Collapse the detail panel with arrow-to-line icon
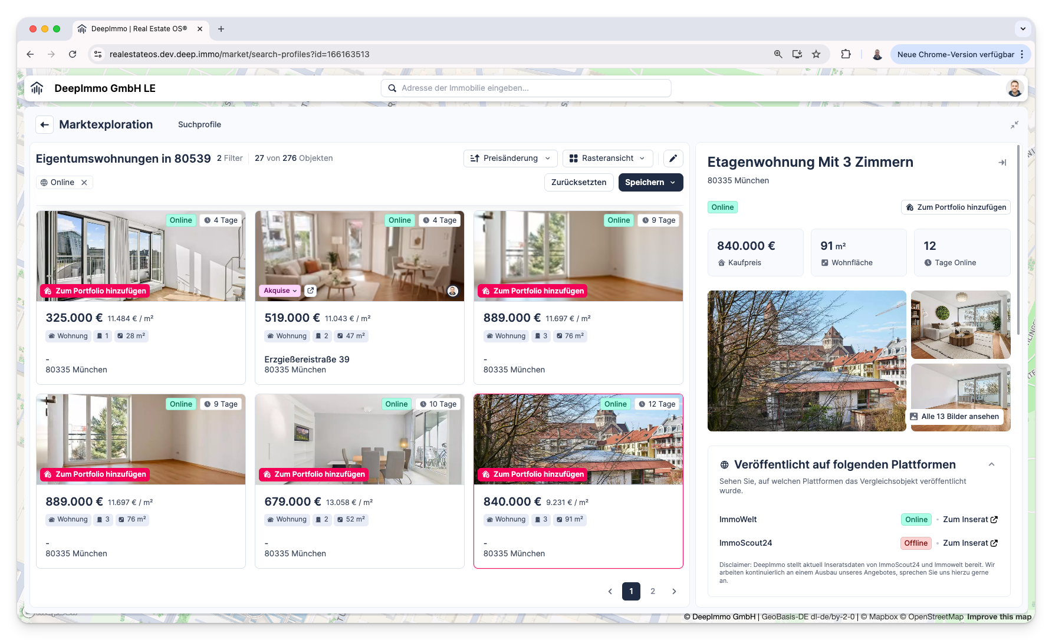This screenshot has width=1052, height=640. (1002, 163)
